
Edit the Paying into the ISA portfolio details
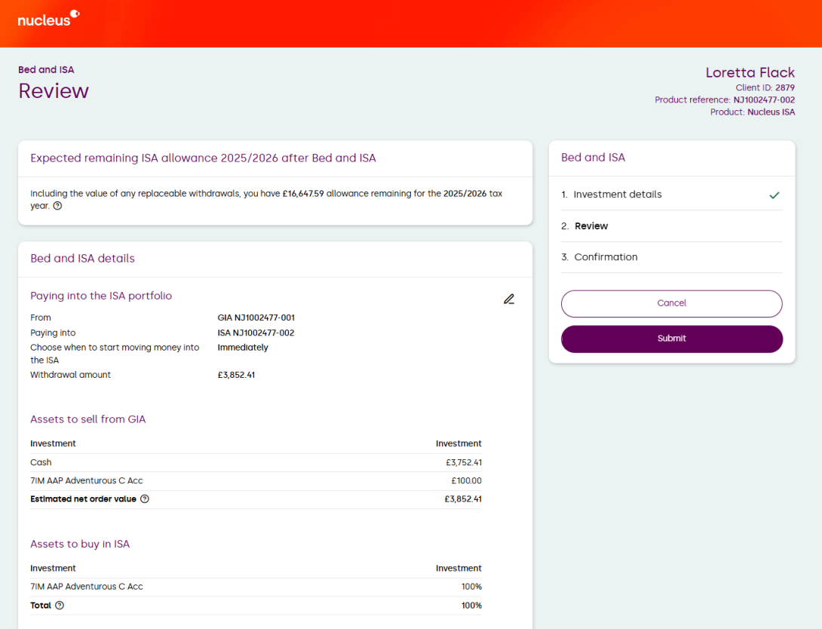coord(509,299)
